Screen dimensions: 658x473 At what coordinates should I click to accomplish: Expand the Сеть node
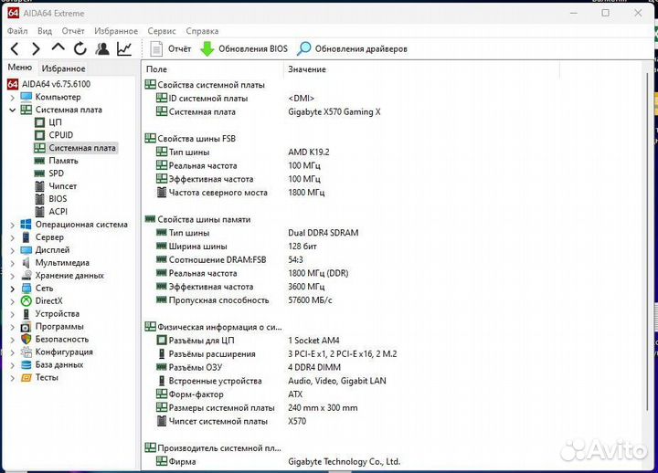(12, 289)
